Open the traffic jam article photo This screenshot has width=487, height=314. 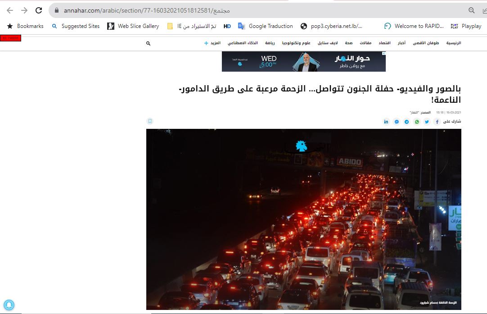click(304, 219)
